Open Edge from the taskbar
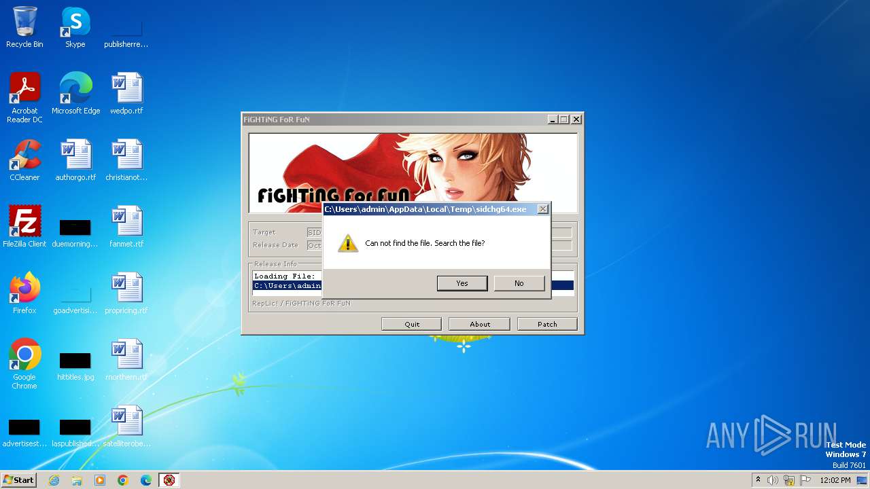 [x=146, y=480]
